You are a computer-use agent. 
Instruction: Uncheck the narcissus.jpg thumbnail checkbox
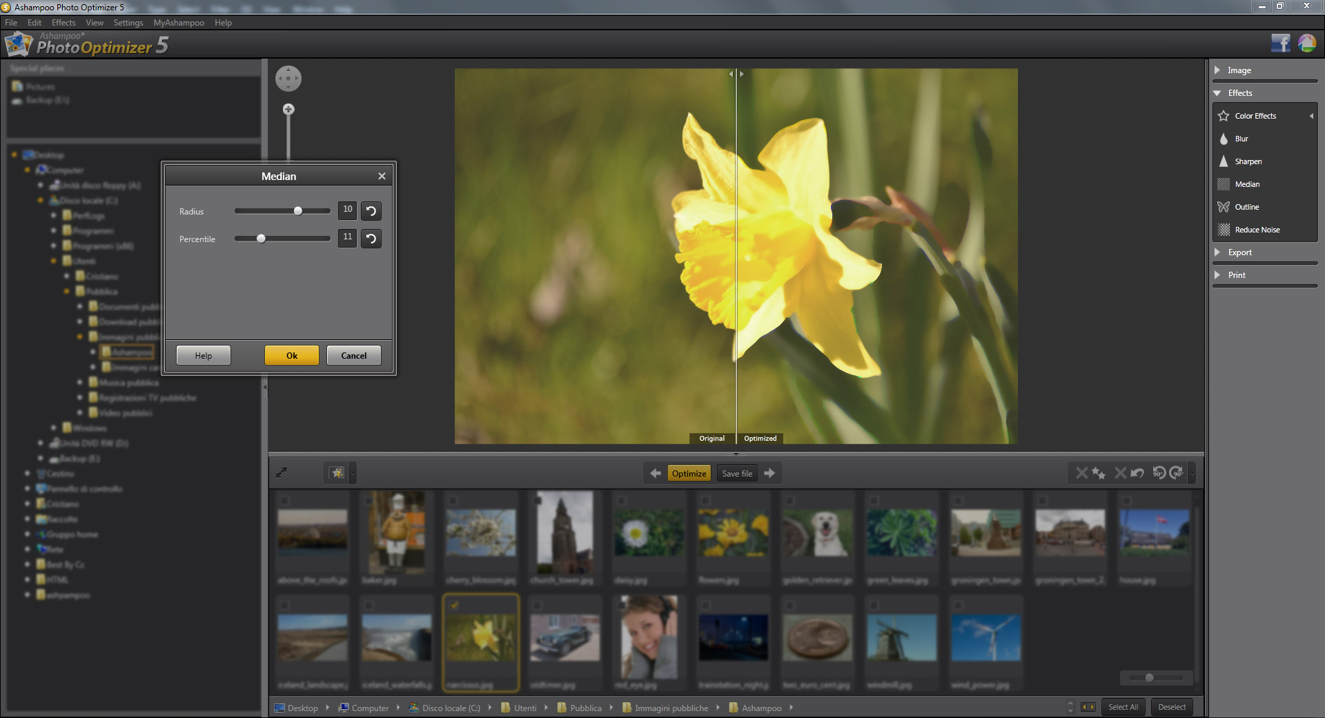point(454,605)
